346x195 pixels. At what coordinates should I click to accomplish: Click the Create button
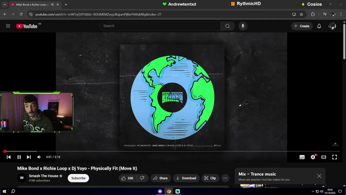pyautogui.click(x=302, y=26)
